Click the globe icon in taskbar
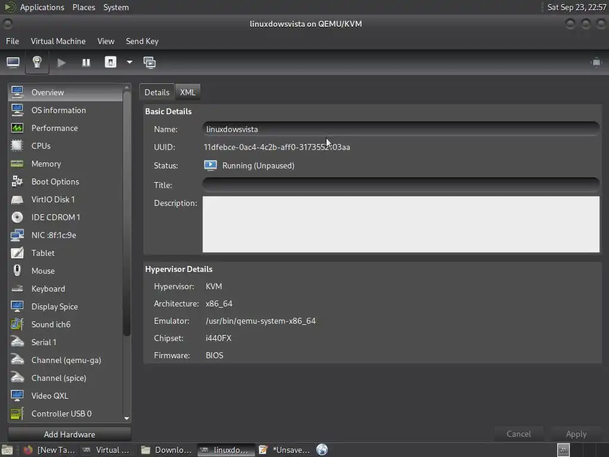 (322, 450)
